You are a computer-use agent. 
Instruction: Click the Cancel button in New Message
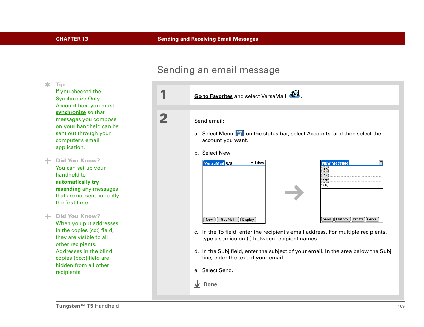[372, 219]
